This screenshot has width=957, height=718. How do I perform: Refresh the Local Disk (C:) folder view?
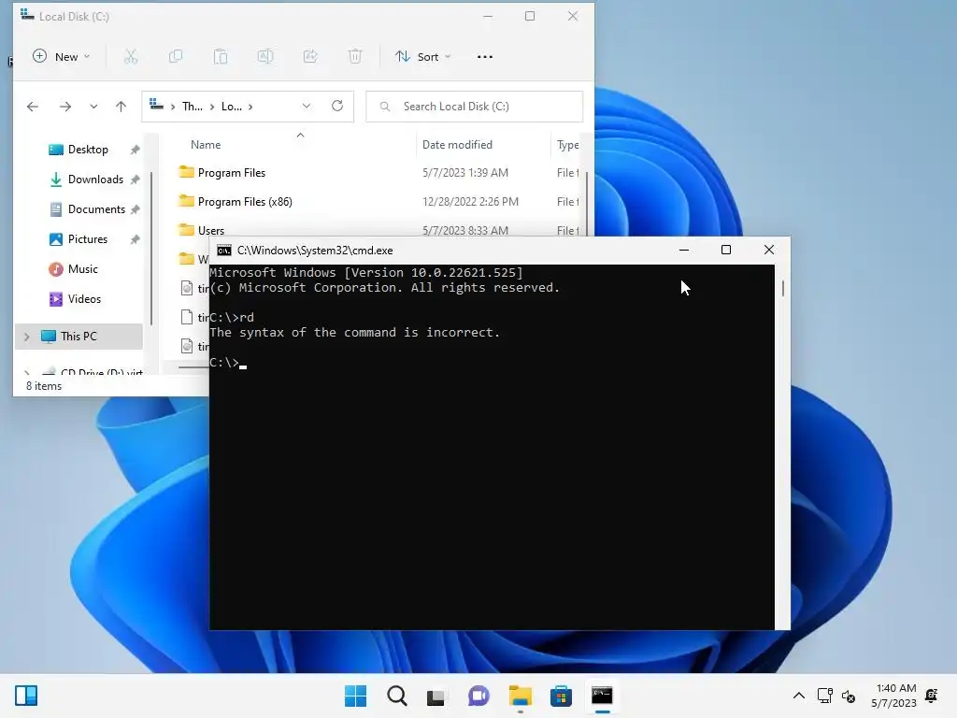[x=336, y=107]
